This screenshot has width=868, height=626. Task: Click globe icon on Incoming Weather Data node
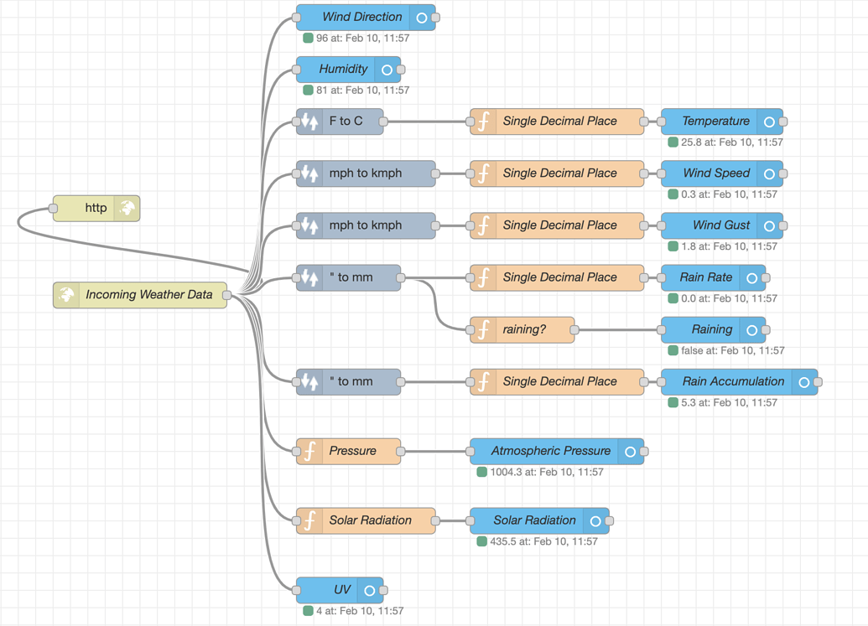pos(67,295)
